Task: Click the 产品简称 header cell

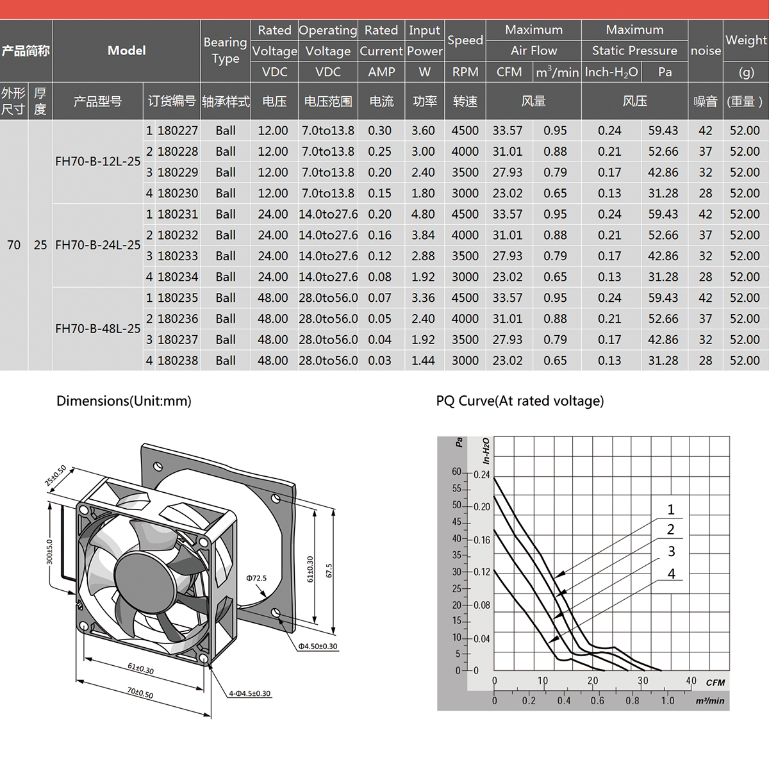Action: [x=26, y=51]
